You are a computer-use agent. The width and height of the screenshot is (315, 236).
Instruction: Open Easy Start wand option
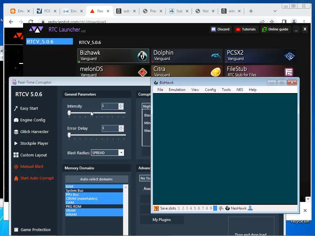(x=26, y=108)
